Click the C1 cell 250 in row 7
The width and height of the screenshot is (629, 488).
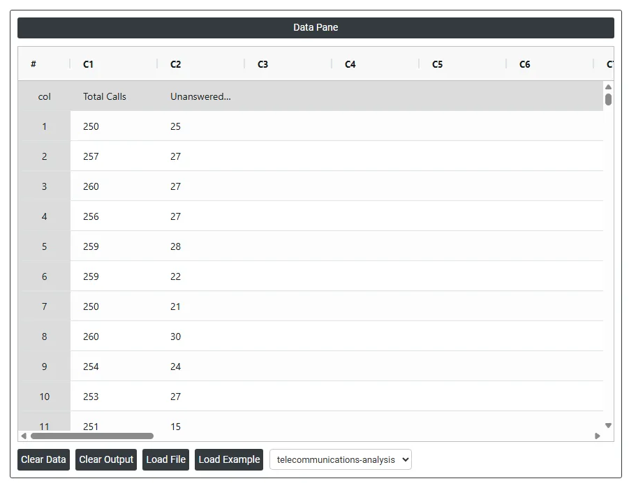coord(114,306)
